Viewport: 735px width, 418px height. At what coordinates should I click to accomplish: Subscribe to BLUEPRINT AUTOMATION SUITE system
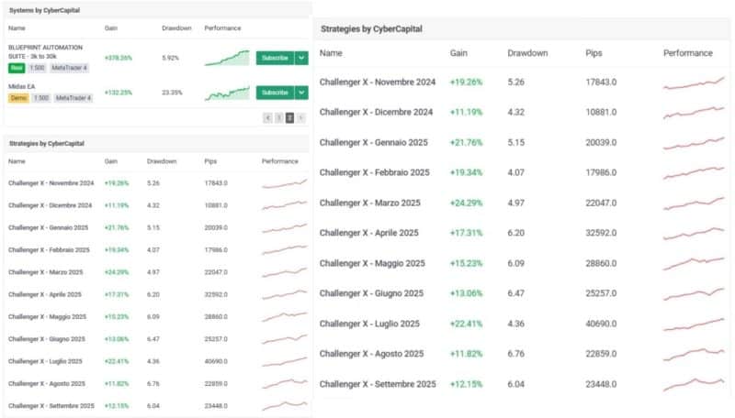pos(275,58)
